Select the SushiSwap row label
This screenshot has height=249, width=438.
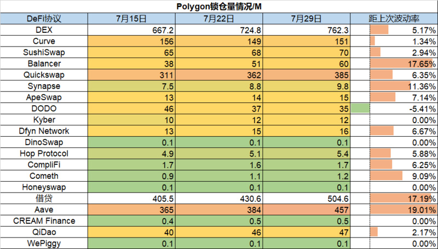[44, 52]
